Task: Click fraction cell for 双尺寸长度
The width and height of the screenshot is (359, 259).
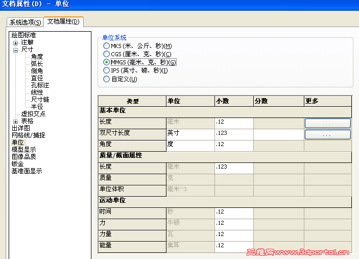Action: [279, 134]
